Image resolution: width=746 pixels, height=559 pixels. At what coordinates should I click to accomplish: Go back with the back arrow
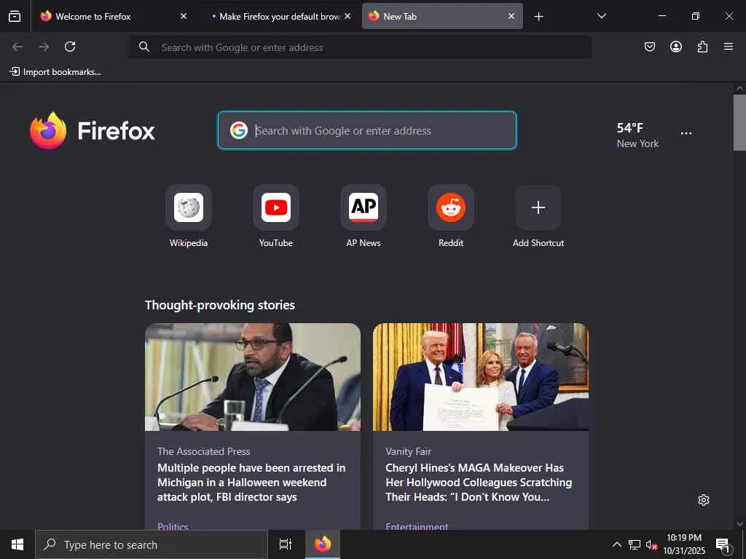tap(17, 47)
